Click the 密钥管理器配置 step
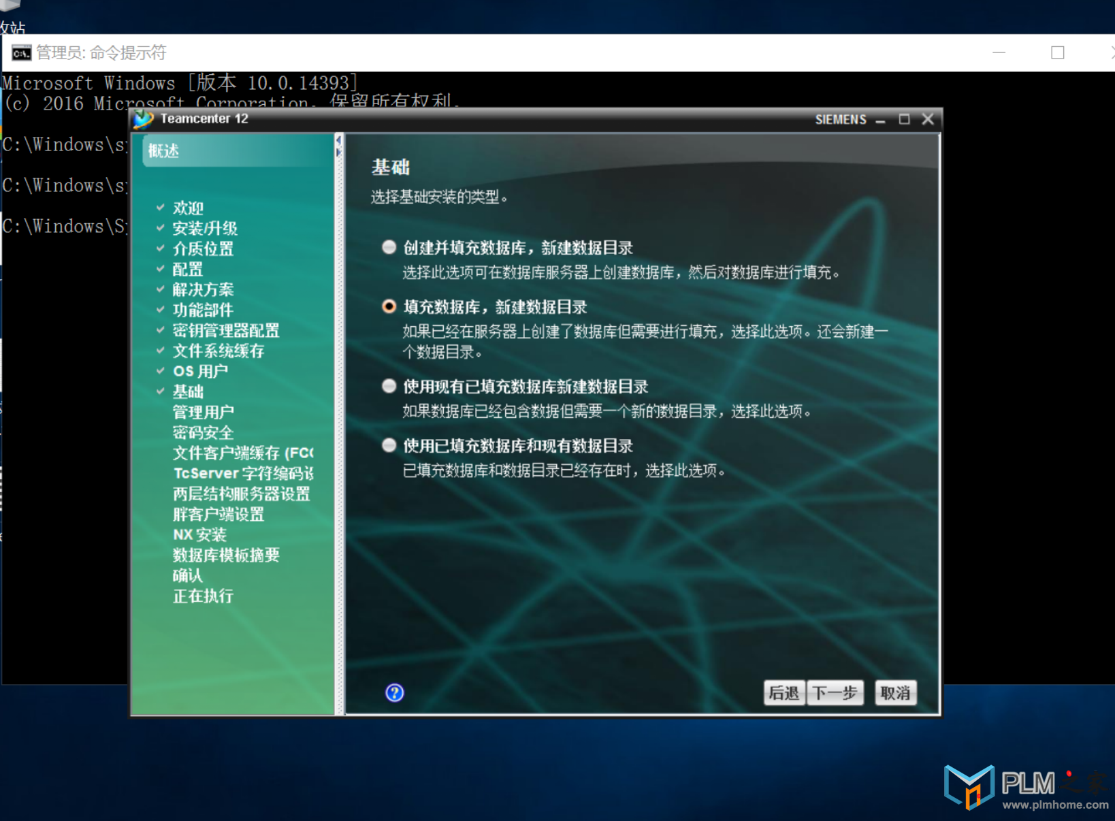1115x821 pixels. click(x=226, y=330)
